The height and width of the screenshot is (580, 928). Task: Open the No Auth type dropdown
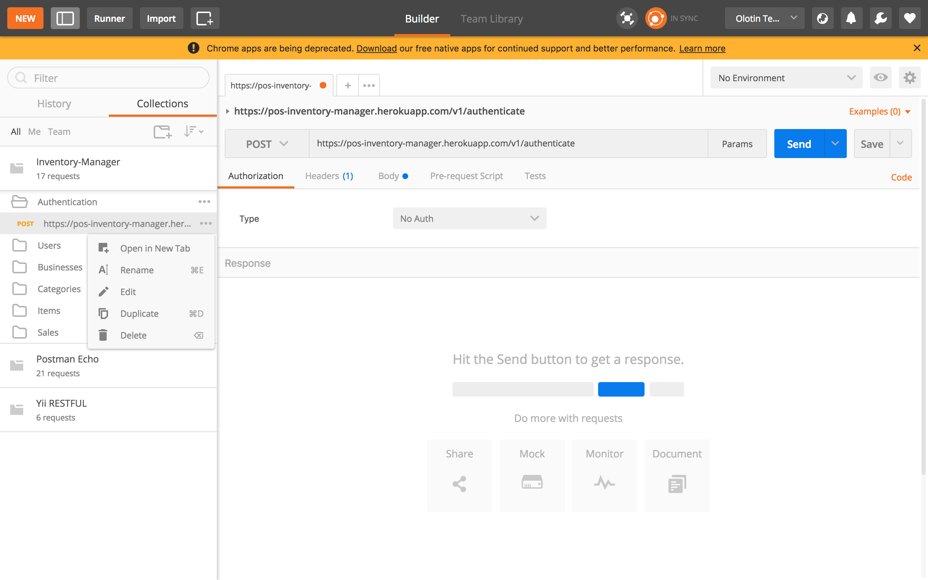(469, 218)
